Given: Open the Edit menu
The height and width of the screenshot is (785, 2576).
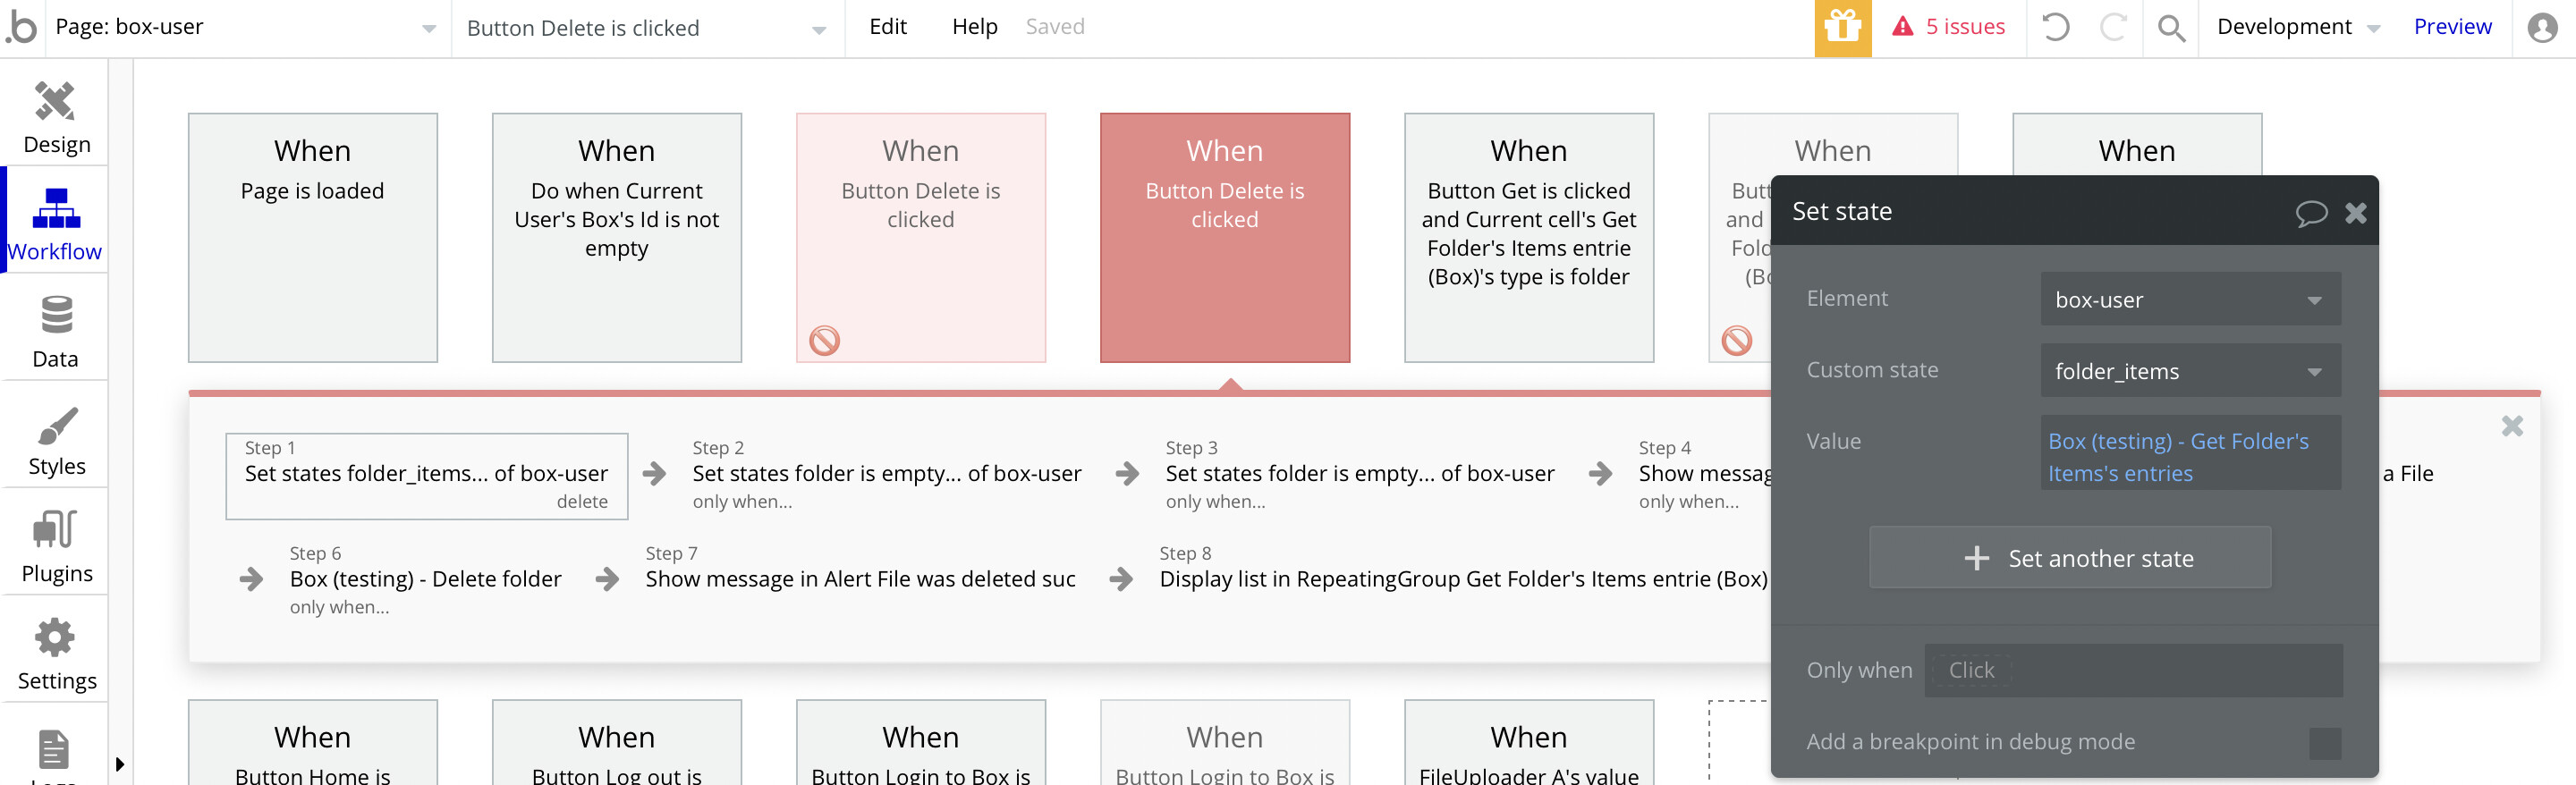Looking at the screenshot, I should click(887, 27).
